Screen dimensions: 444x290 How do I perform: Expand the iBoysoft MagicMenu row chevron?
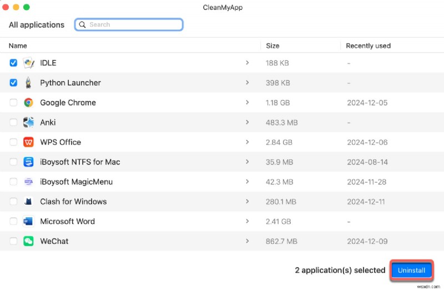click(x=247, y=182)
